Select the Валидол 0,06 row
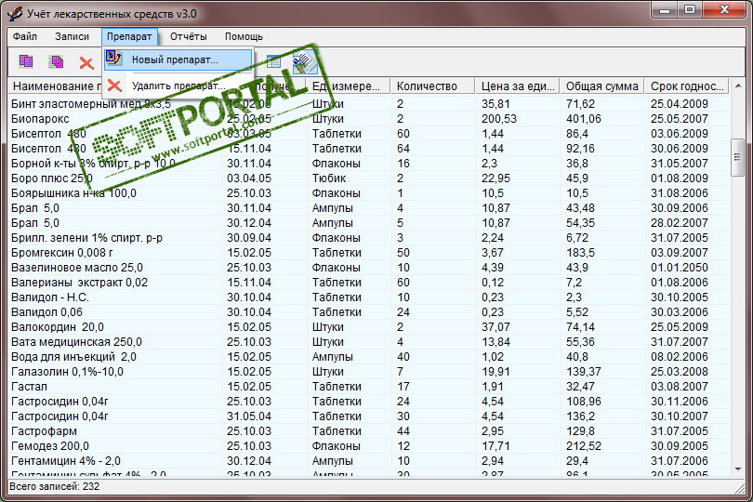 369,312
